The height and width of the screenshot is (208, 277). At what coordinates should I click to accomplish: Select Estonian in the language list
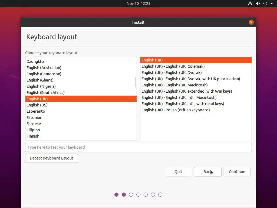click(x=81, y=118)
